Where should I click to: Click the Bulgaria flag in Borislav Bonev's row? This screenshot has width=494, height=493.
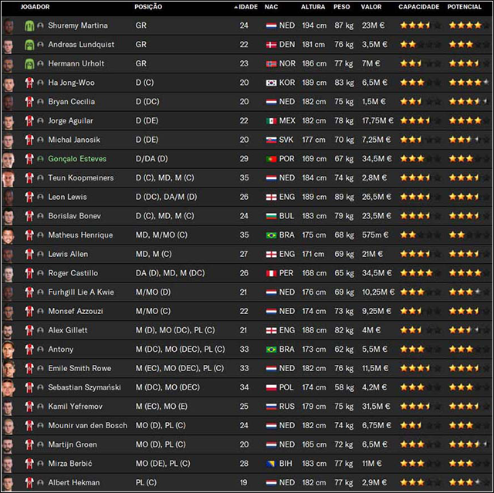click(271, 216)
